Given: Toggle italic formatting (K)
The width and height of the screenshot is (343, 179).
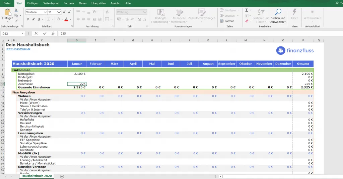Looking at the screenshot, I should pos(33,19).
